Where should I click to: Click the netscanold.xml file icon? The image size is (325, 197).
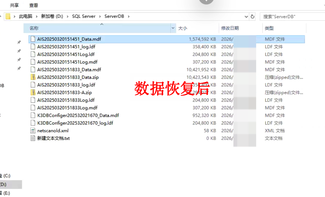(x=33, y=131)
